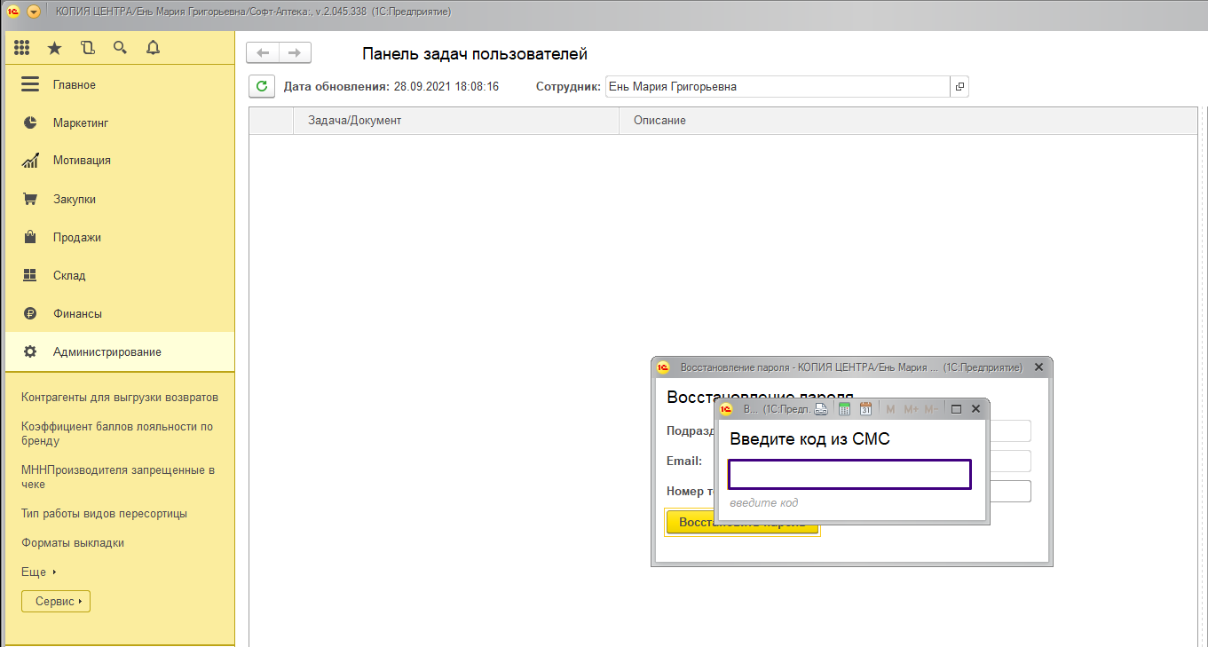Open the functions menu grid icon

click(22, 48)
